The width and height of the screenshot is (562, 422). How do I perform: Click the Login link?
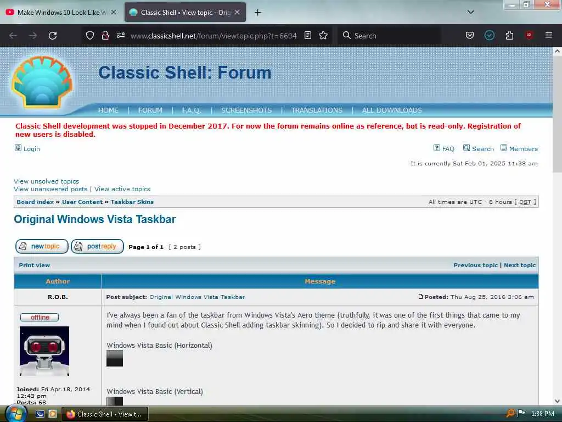pos(31,149)
